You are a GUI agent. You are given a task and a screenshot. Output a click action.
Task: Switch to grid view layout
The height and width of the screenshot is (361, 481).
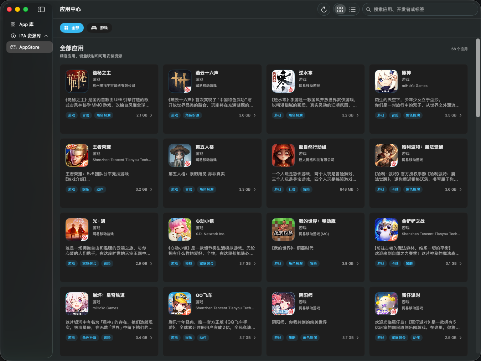click(x=340, y=10)
